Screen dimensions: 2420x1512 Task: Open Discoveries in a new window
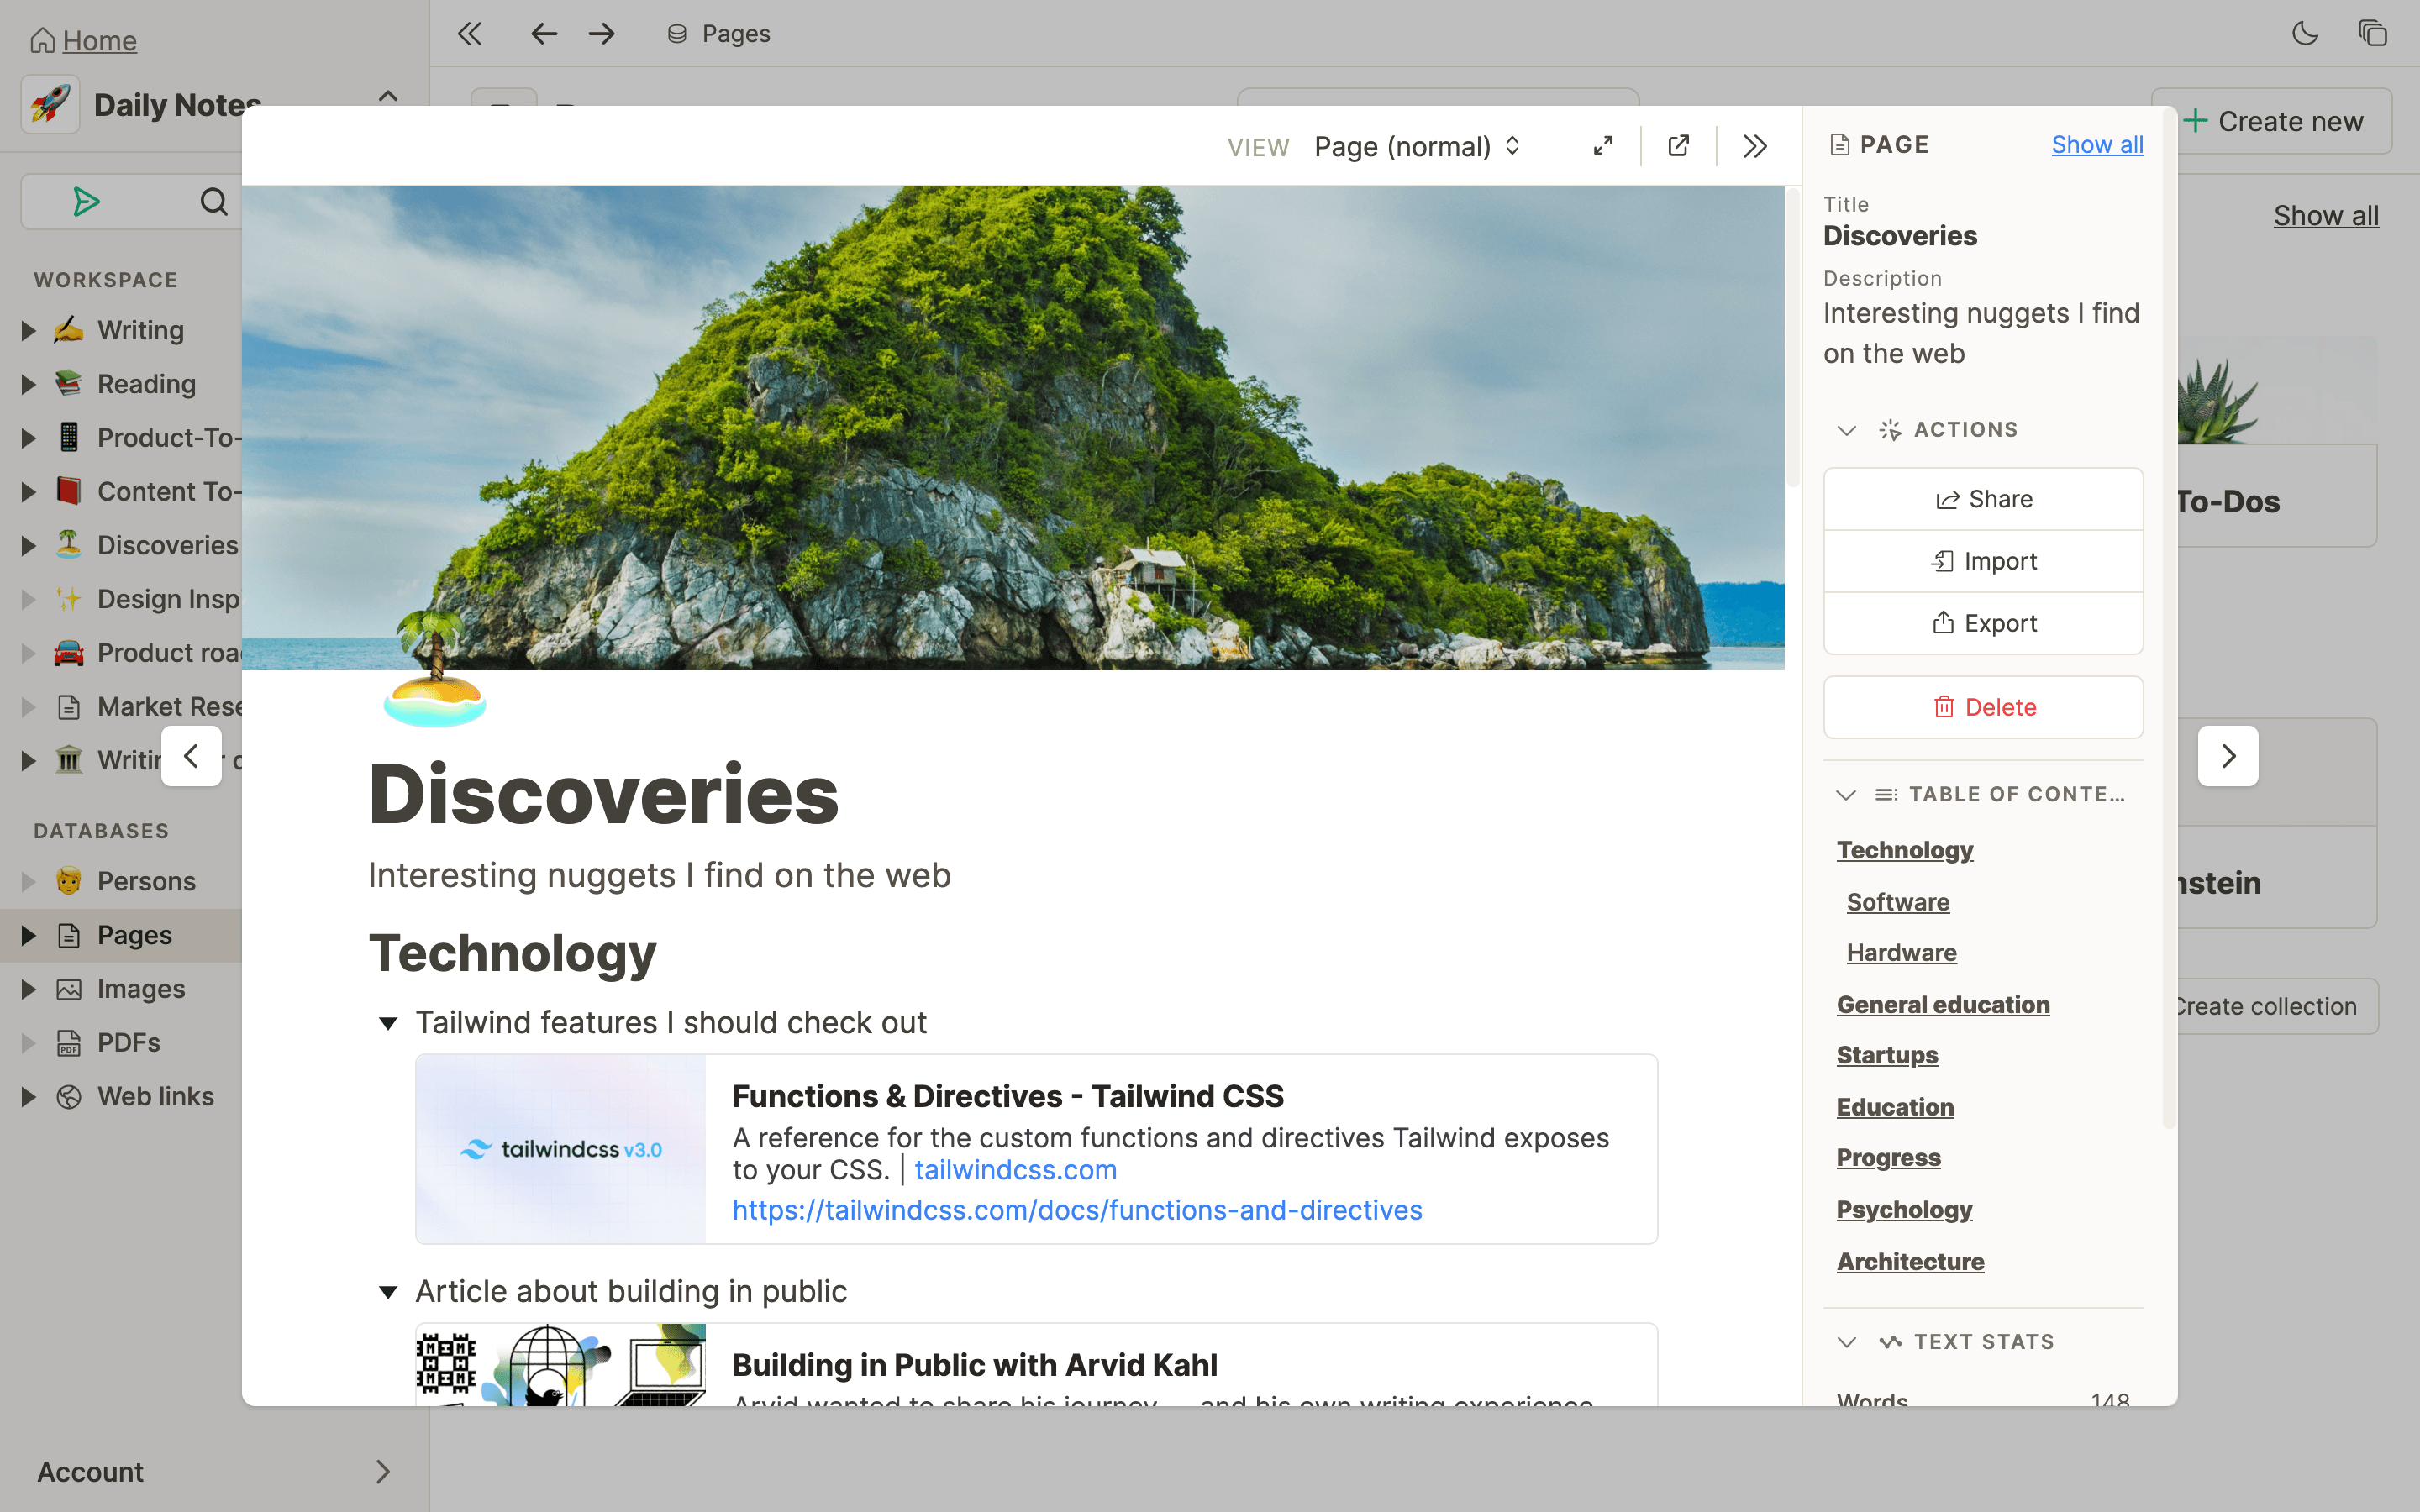[x=1679, y=146]
